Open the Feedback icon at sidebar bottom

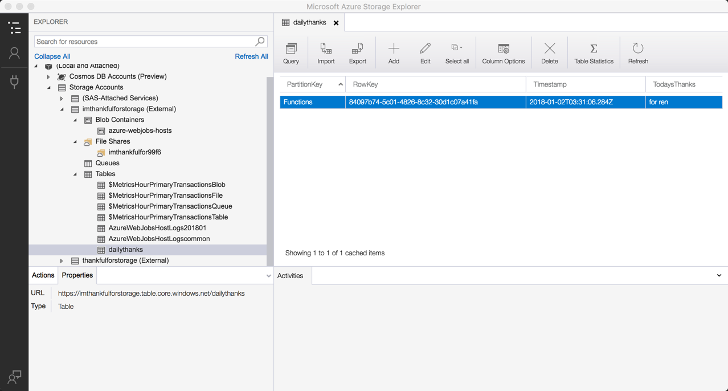(x=14, y=377)
